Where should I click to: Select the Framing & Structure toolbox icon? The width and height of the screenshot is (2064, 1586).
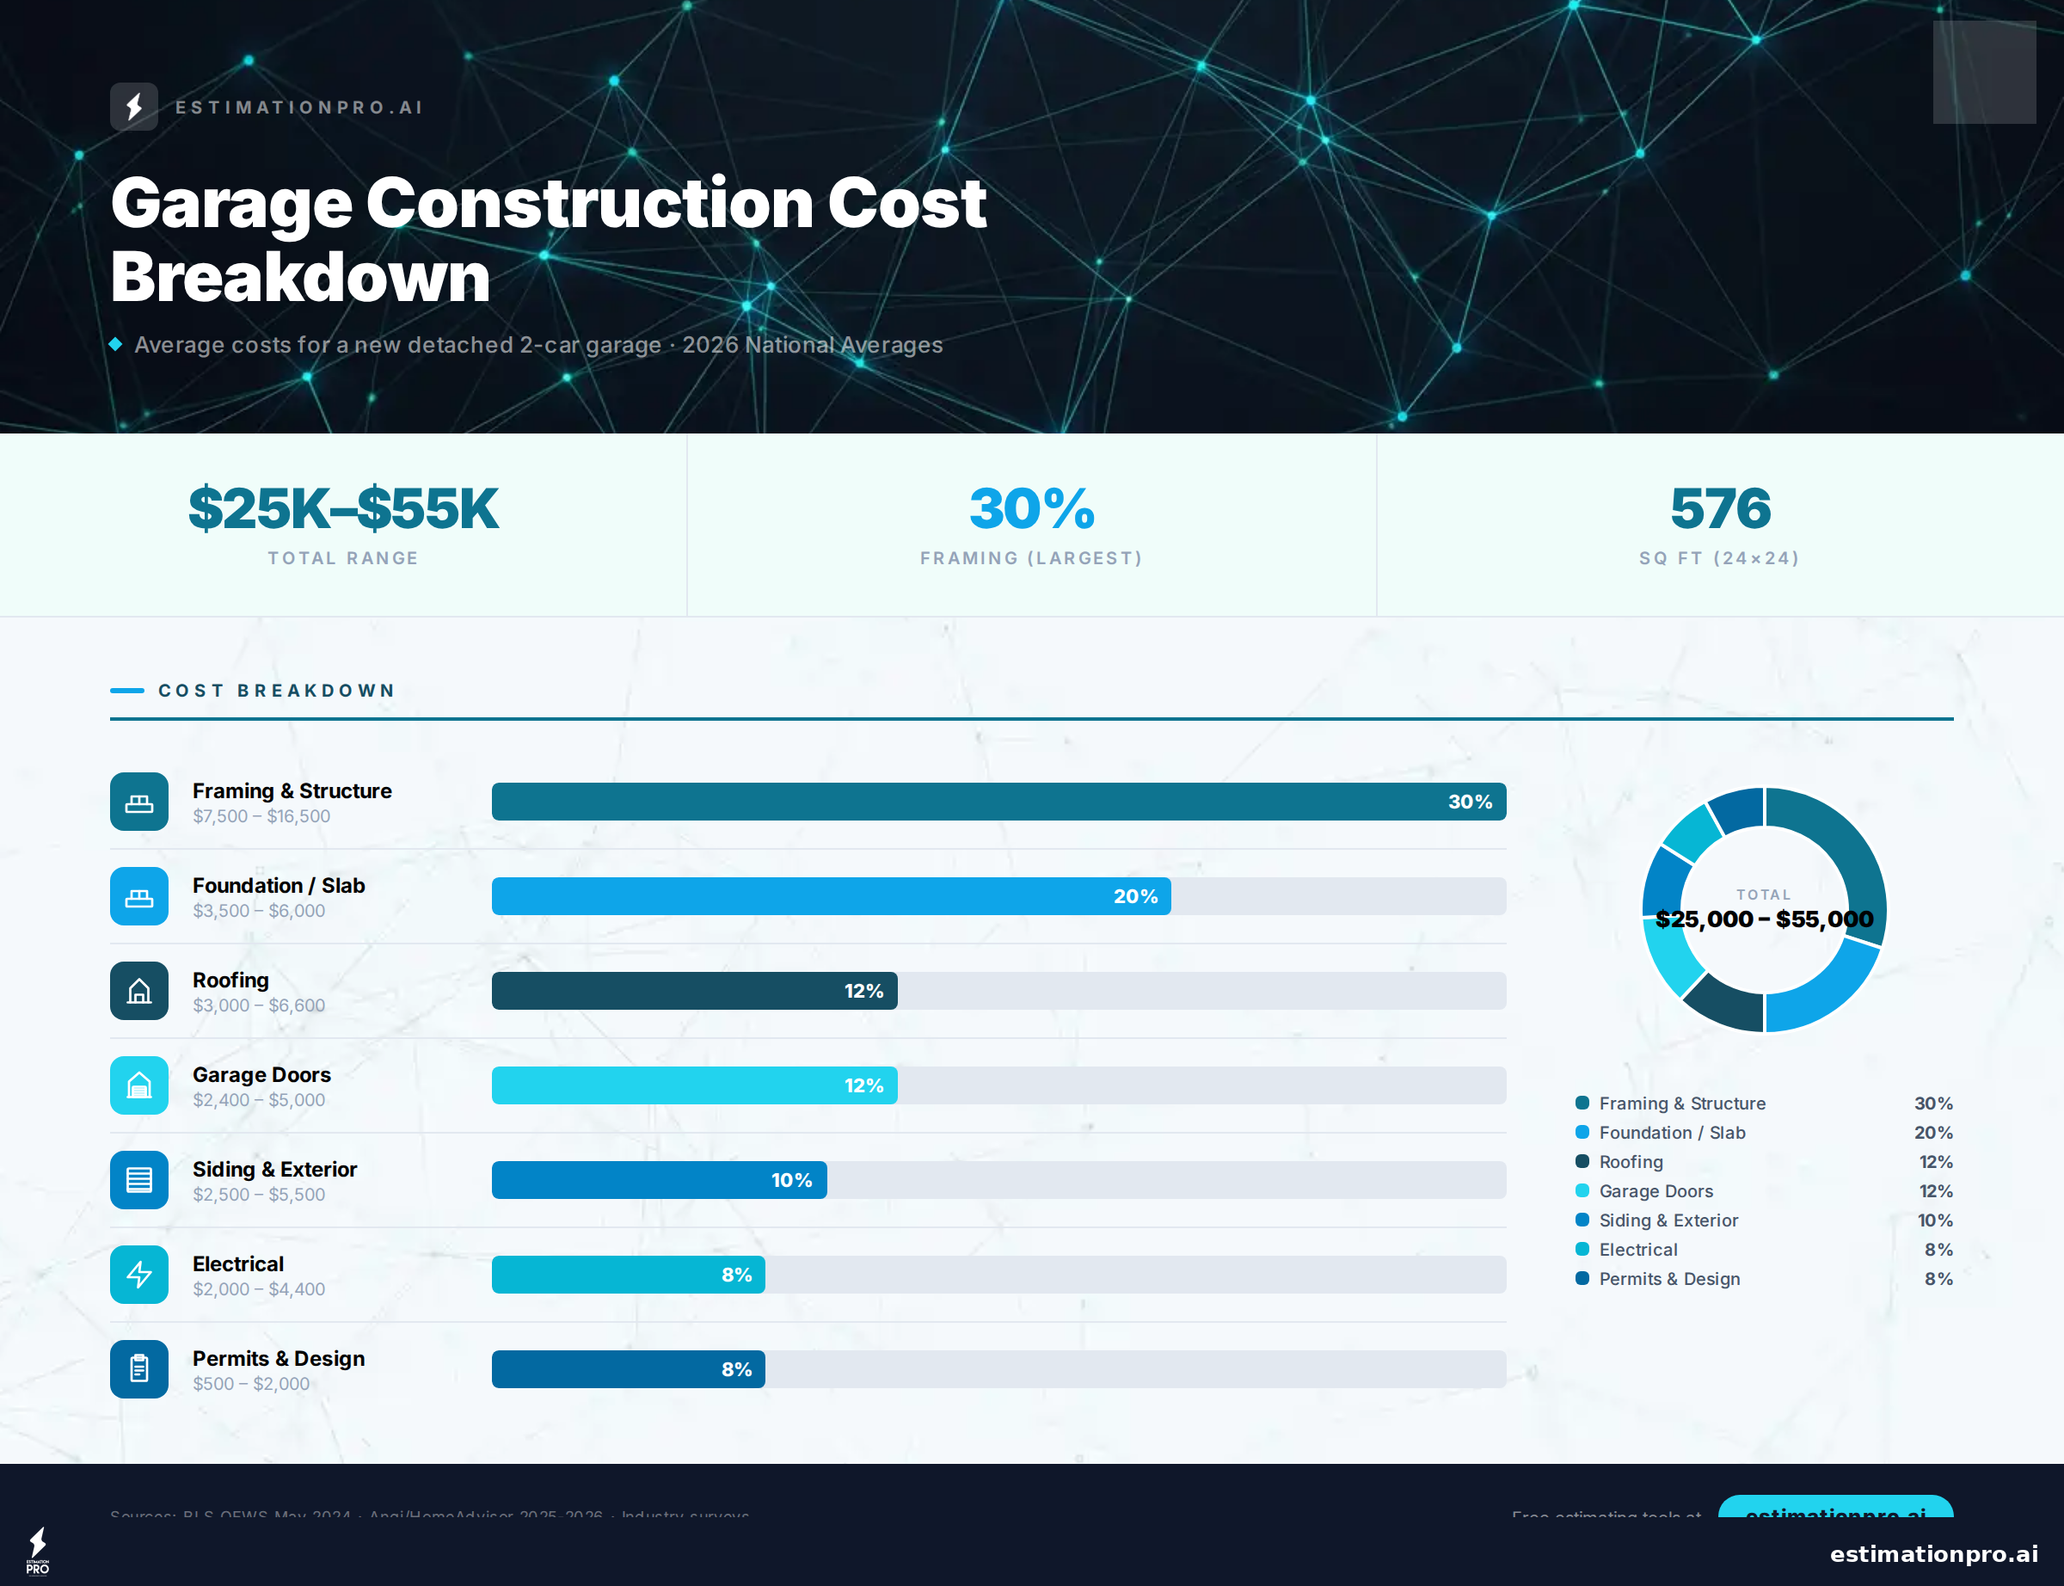pos(138,802)
